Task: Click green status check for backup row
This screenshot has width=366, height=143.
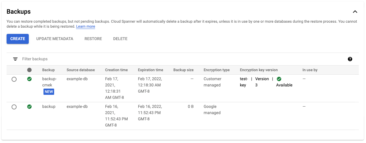Action: [x=29, y=107]
